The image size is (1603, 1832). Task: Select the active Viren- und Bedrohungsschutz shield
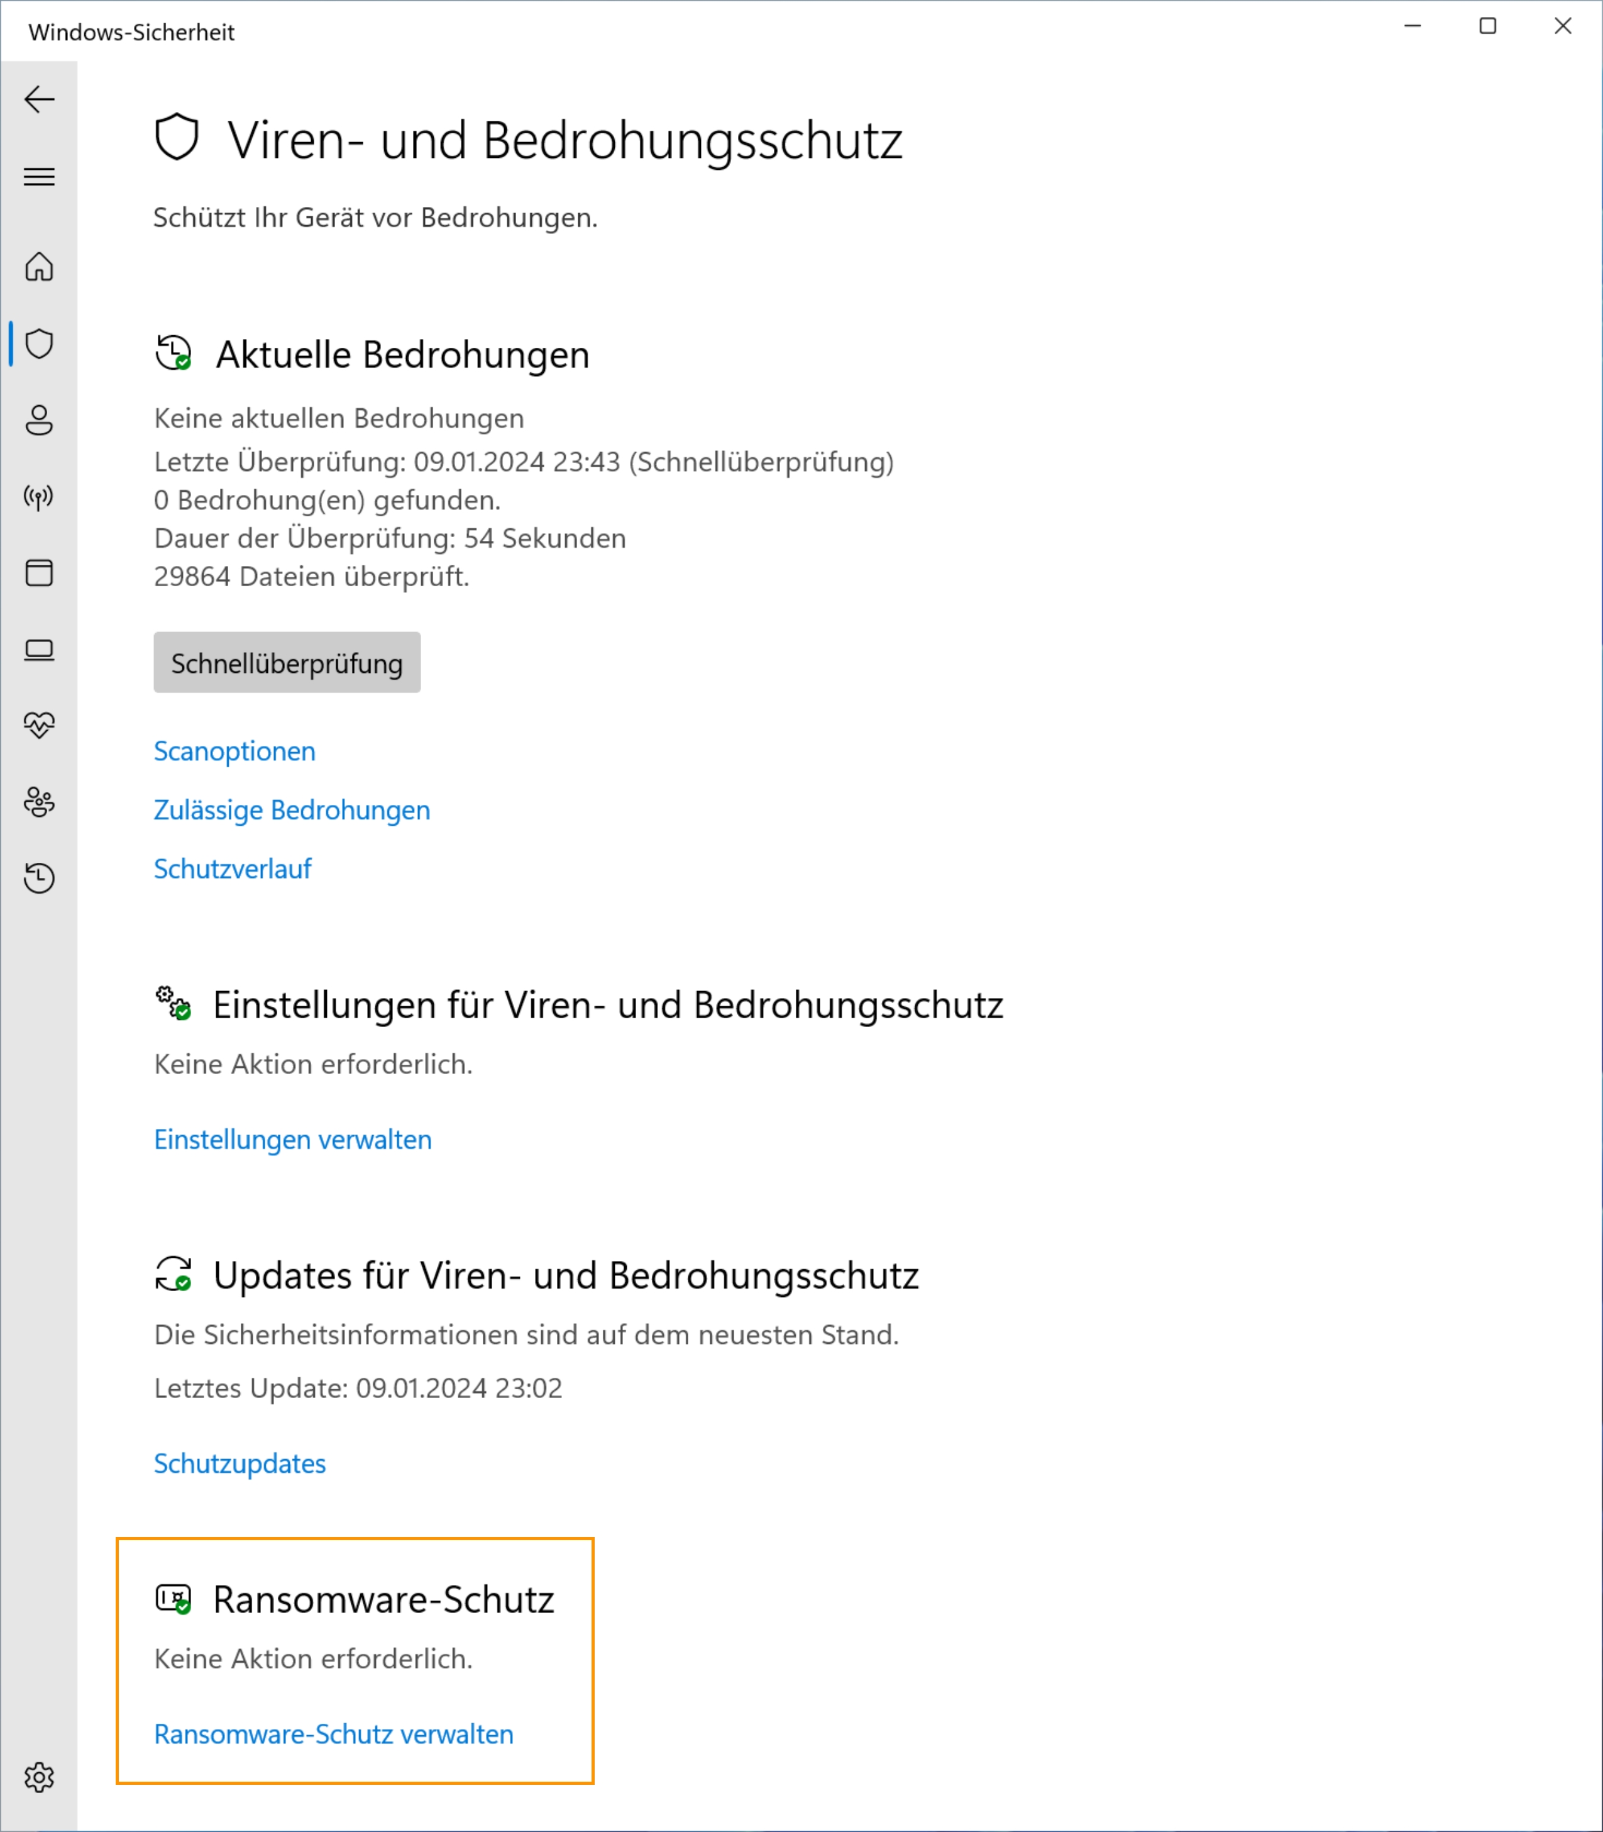(40, 343)
